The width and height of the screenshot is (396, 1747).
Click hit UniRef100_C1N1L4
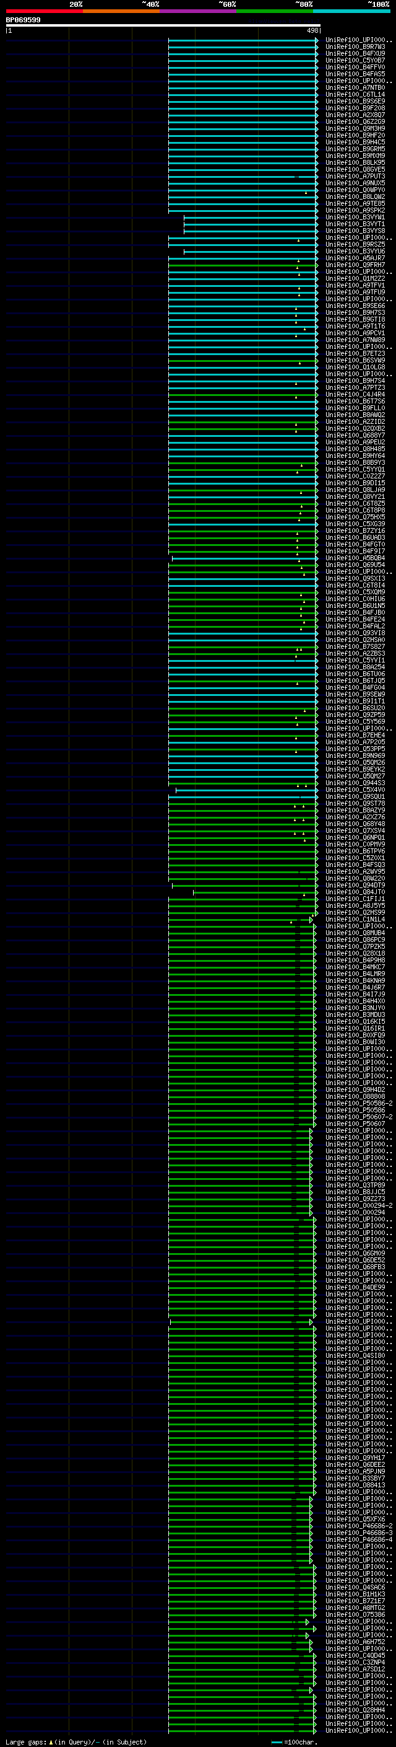point(355,920)
